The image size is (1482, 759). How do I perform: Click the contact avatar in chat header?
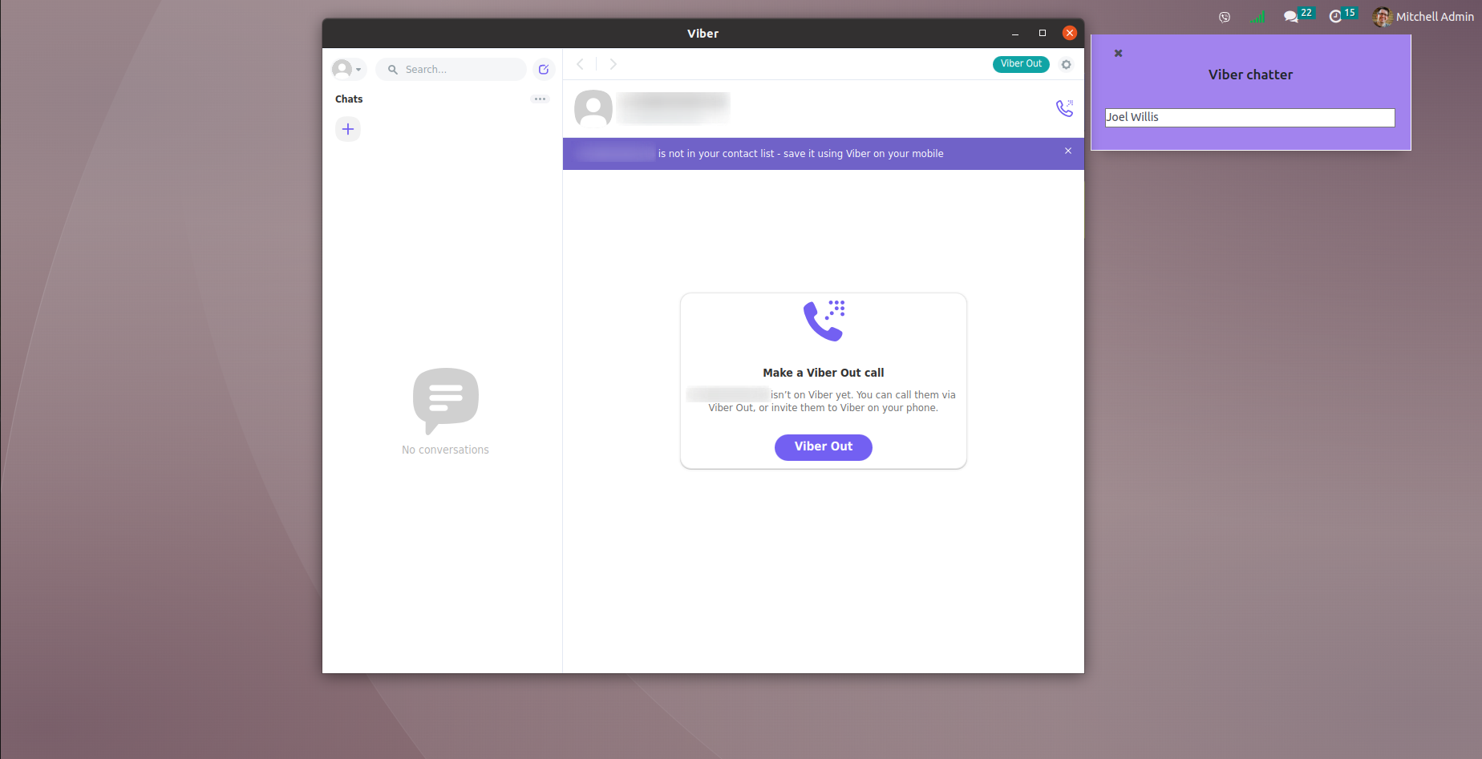point(593,108)
